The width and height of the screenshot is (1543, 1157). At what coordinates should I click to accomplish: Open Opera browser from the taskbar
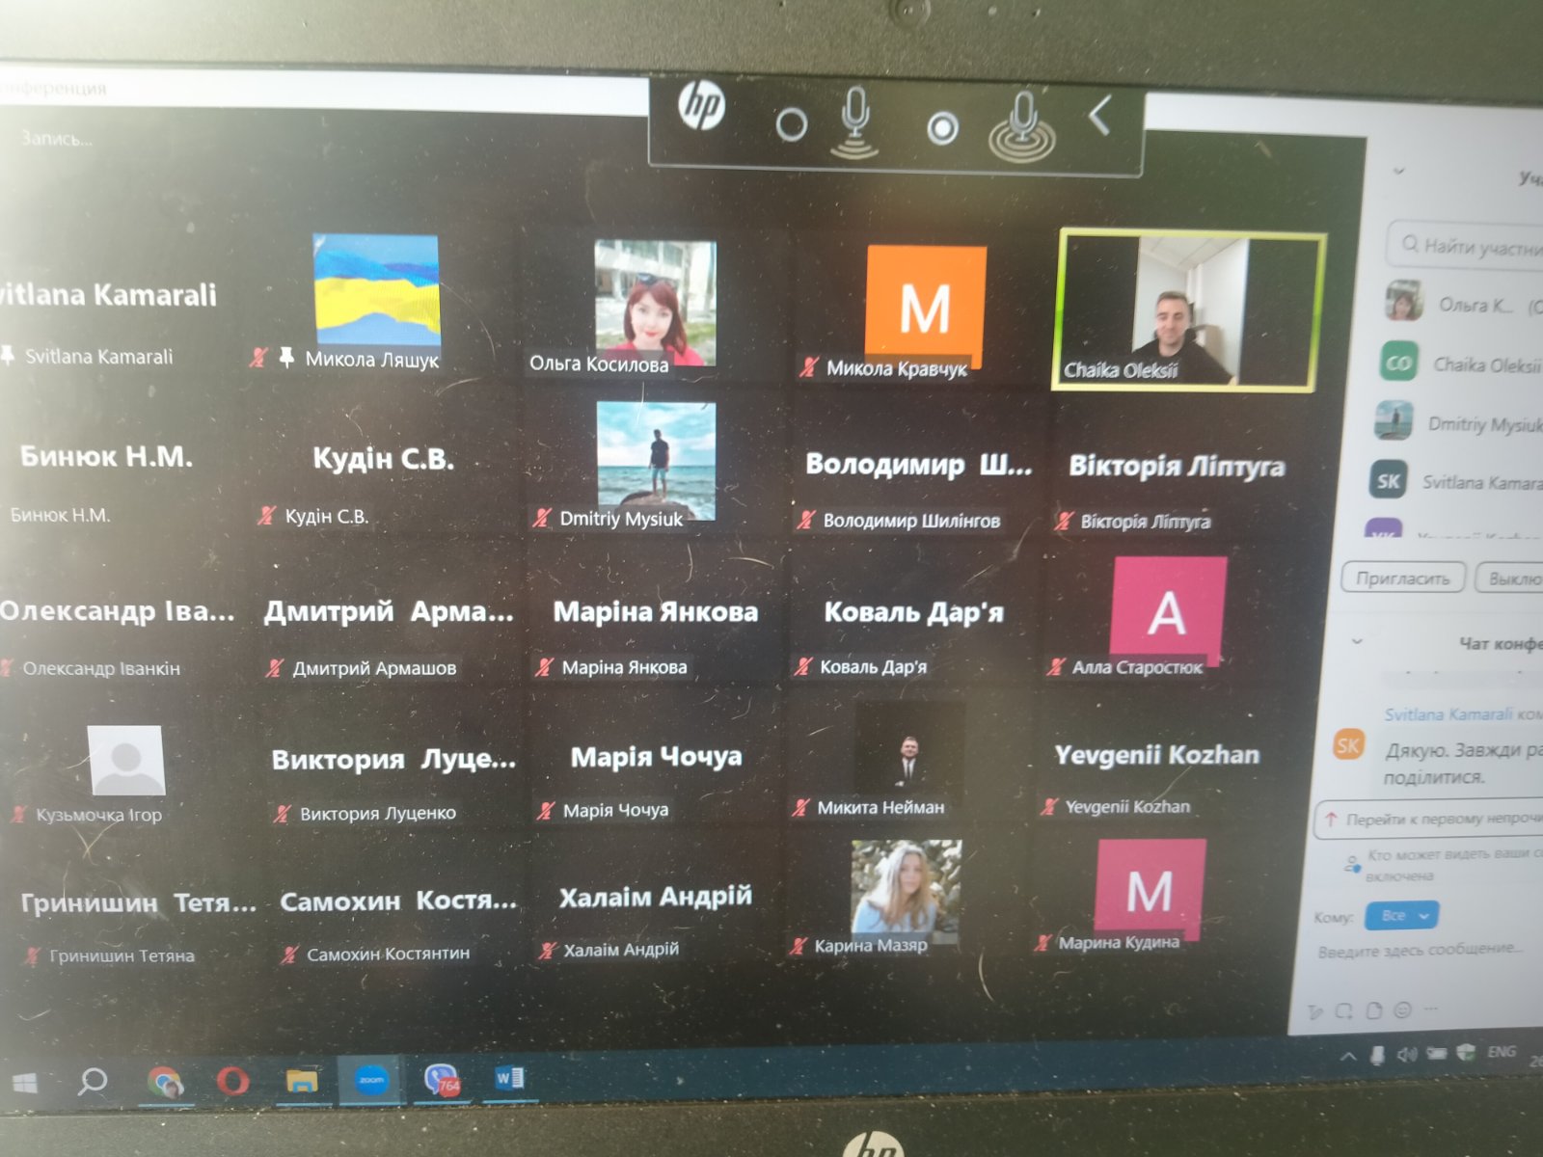(x=232, y=1081)
